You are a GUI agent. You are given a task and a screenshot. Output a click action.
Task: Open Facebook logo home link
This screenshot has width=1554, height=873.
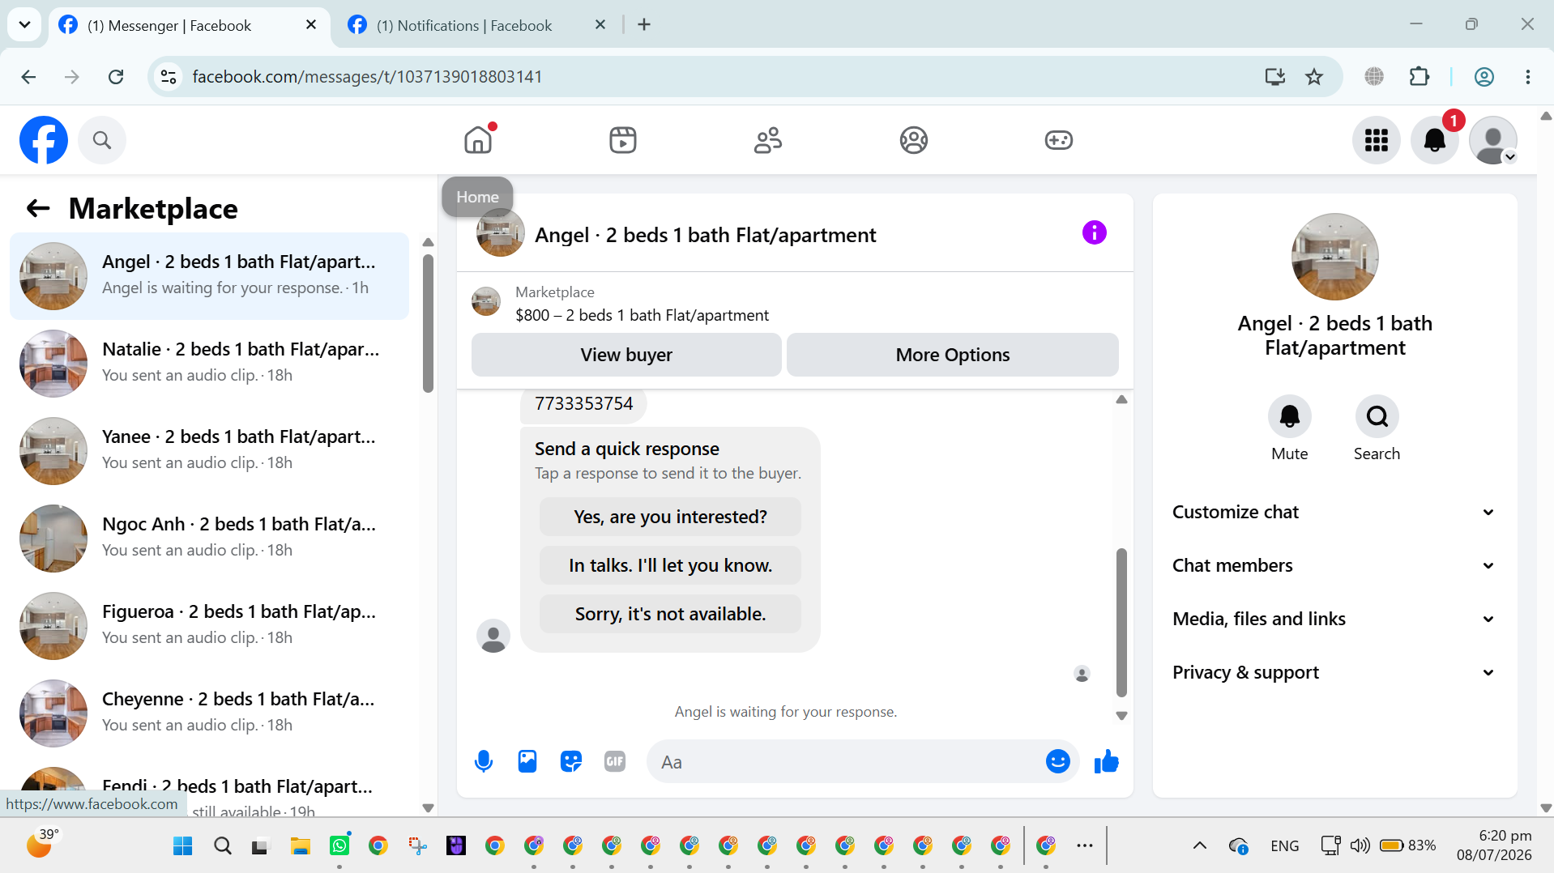tap(44, 140)
